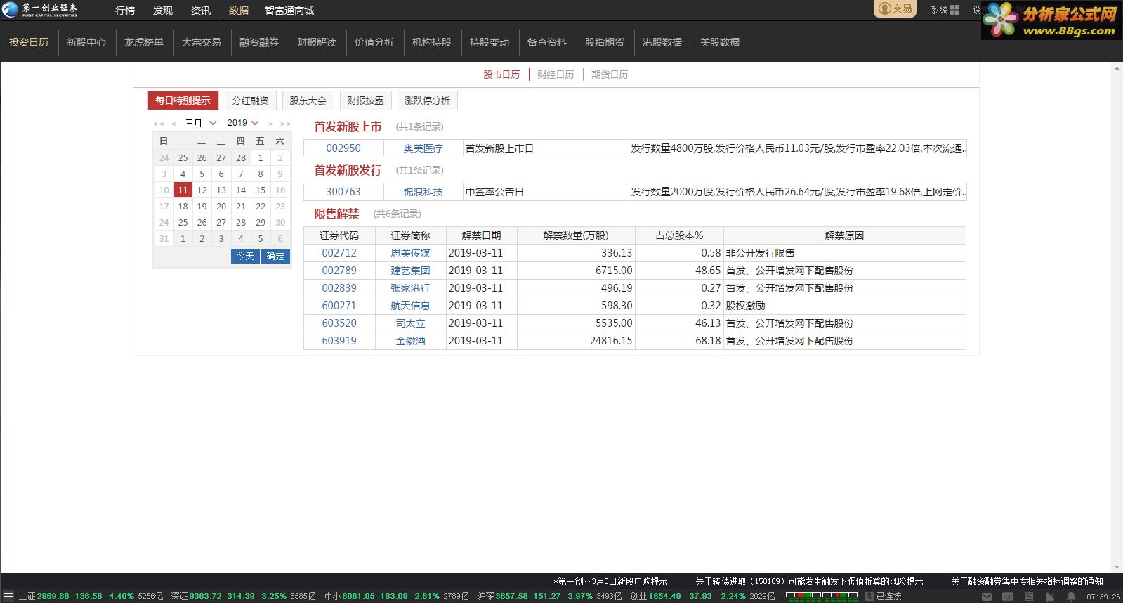Open the 发现 top menu
1123x603 pixels.
pyautogui.click(x=163, y=11)
